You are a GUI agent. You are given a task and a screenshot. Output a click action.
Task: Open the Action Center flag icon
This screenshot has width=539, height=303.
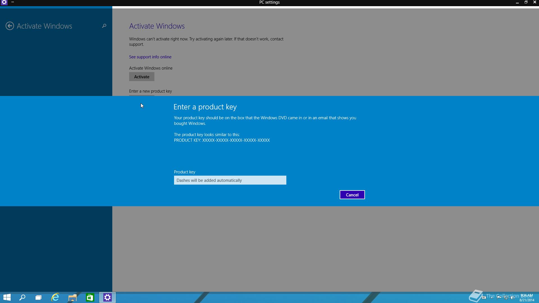tap(499, 298)
